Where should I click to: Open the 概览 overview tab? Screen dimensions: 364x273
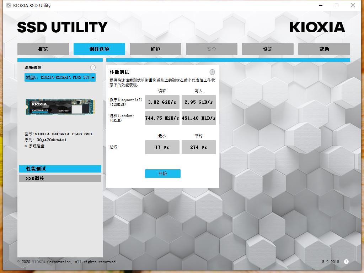pyautogui.click(x=43, y=49)
